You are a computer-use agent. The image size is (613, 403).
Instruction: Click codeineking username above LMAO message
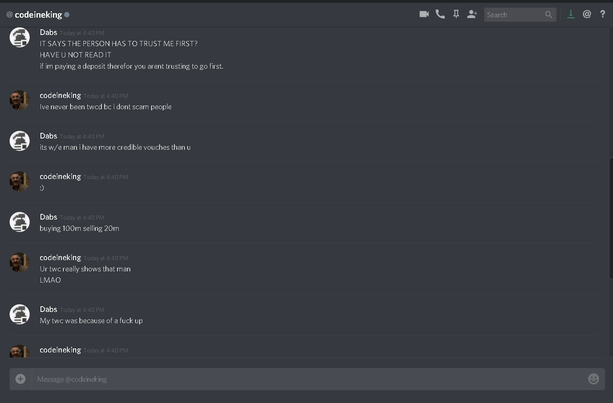pyautogui.click(x=60, y=258)
